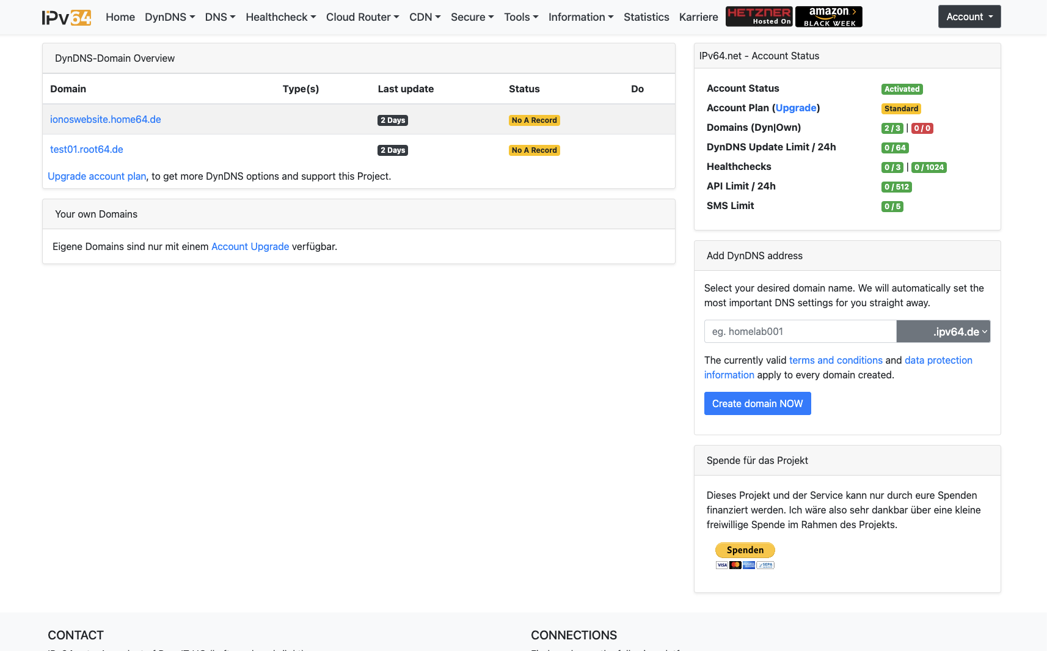Click the IPv64 logo
This screenshot has width=1047, height=651.
coord(67,18)
